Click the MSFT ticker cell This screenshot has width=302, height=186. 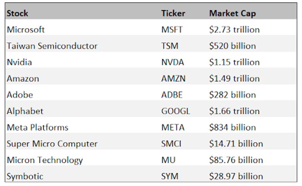(x=172, y=30)
